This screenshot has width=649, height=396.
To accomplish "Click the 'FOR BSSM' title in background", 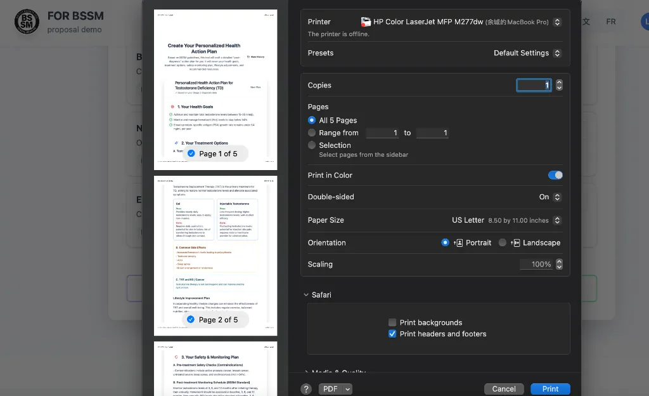I will click(x=75, y=16).
